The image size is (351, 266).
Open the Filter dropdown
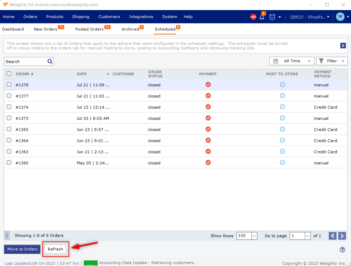(332, 61)
